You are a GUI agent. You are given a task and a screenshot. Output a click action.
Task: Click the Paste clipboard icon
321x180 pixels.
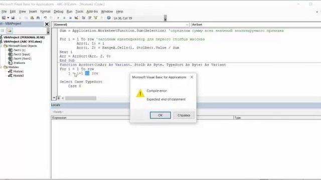tap(32, 18)
